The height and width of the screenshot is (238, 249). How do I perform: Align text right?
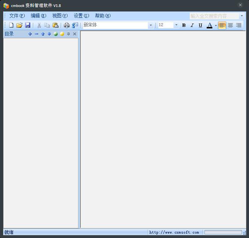pos(239,25)
